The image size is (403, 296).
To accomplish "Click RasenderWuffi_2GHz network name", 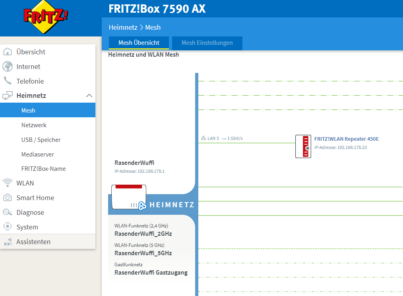I will tap(143, 234).
